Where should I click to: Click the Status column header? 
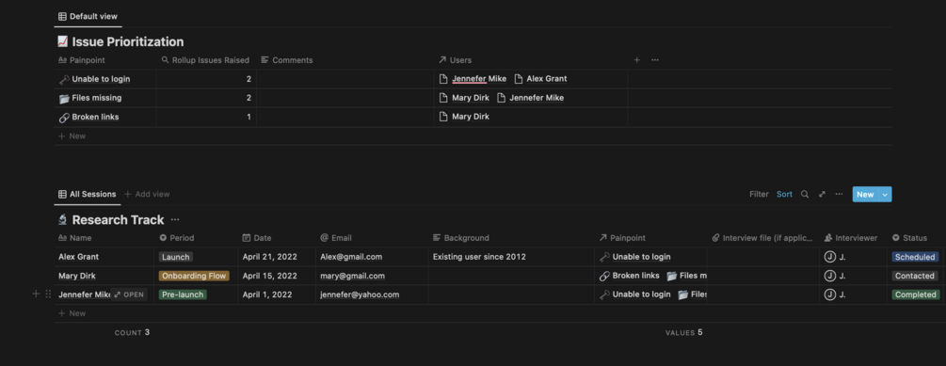[910, 238]
